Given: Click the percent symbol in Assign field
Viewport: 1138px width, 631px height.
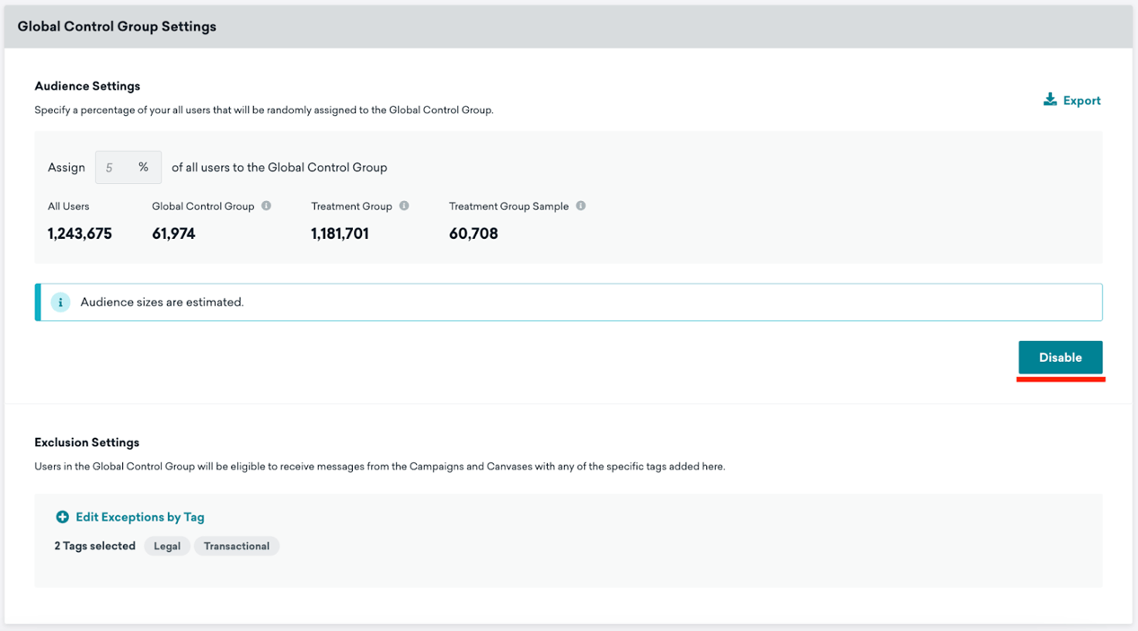Looking at the screenshot, I should coord(144,168).
